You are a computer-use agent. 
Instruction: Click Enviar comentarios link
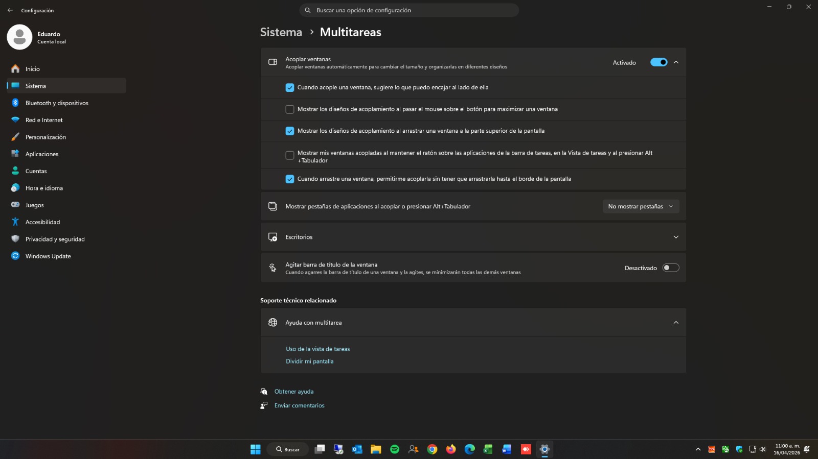(300, 405)
